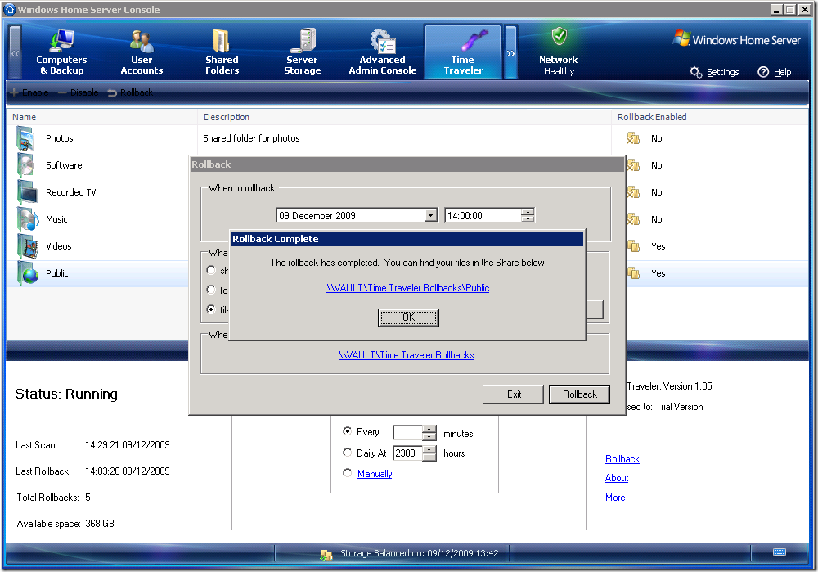Image resolution: width=818 pixels, height=572 pixels.
Task: Click the Photos folder icon
Action: pos(25,138)
